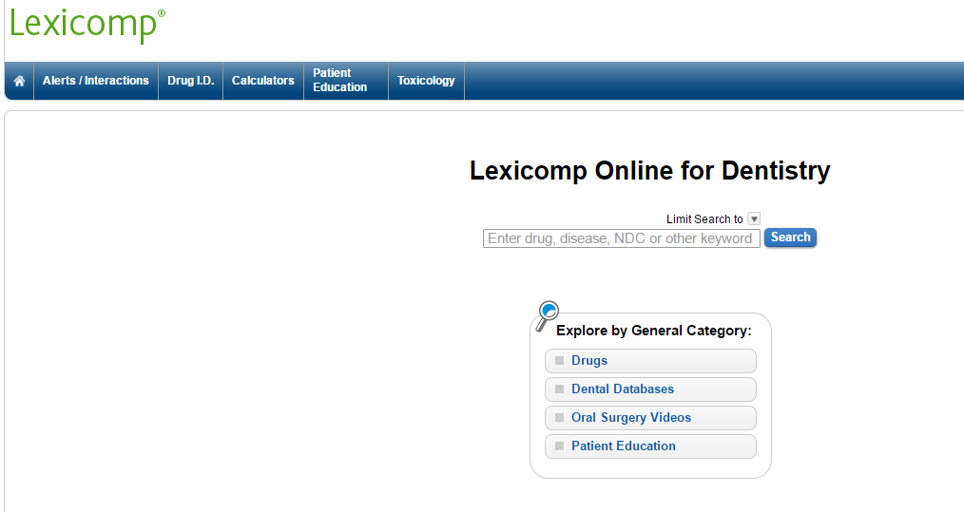Click the Lexicomp Online for Dentistry heading
Viewport: 964px width, 512px height.
point(650,171)
